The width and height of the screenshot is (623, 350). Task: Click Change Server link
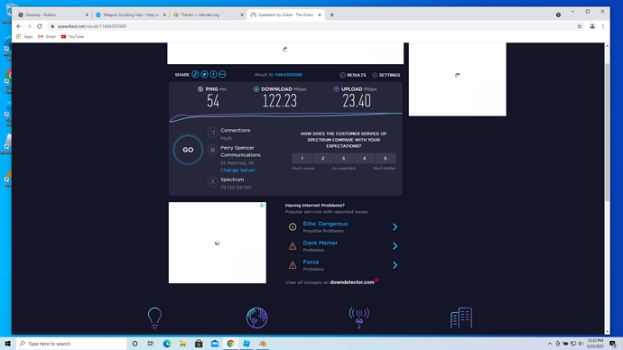coord(237,170)
